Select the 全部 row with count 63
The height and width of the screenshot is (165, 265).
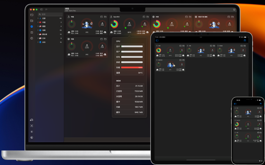(x=50, y=18)
